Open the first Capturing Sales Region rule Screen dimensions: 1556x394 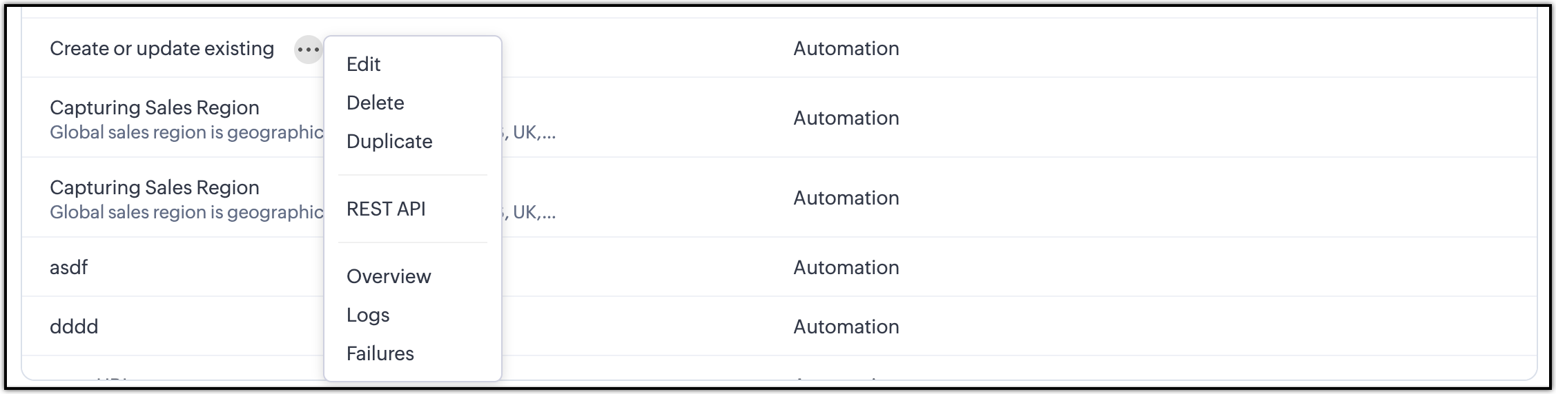point(155,107)
